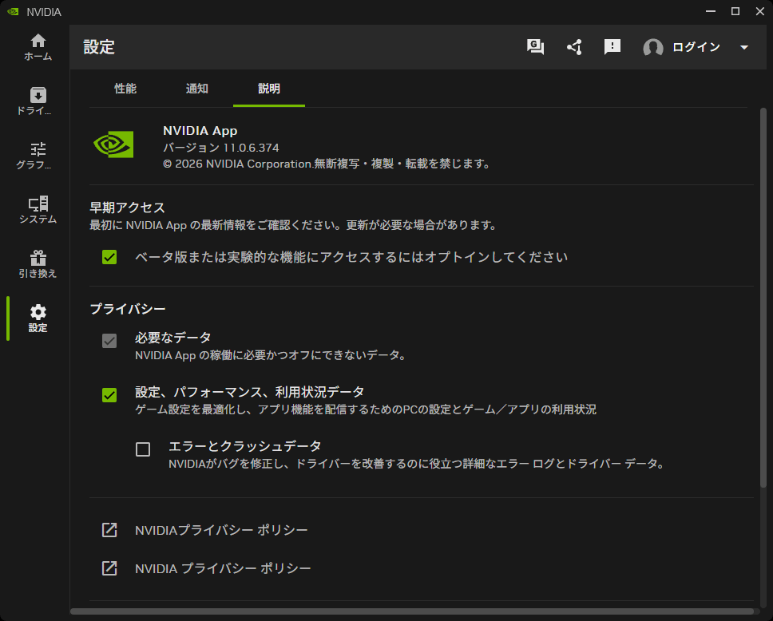This screenshot has width=773, height=621.
Task: Minimize the NVIDIA window
Action: (711, 11)
